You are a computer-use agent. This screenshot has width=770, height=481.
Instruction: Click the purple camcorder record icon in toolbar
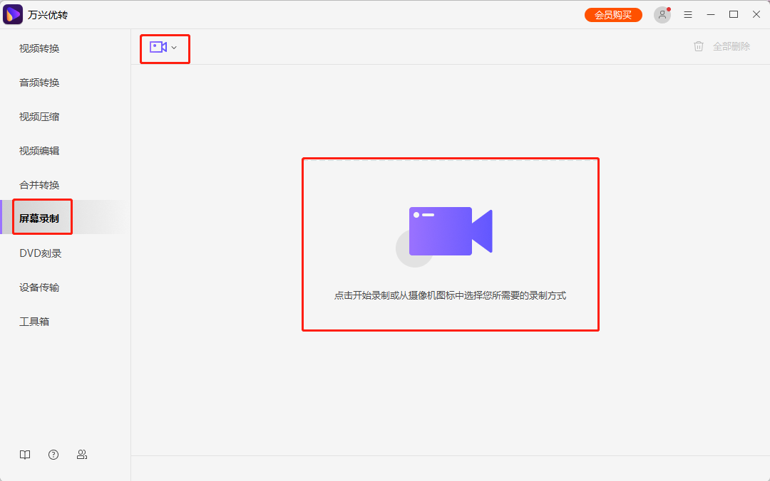coord(158,47)
